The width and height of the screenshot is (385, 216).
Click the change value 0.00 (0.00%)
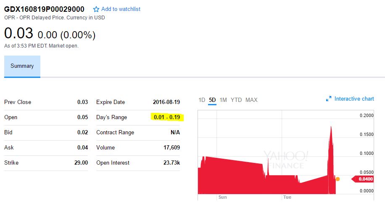66,35
